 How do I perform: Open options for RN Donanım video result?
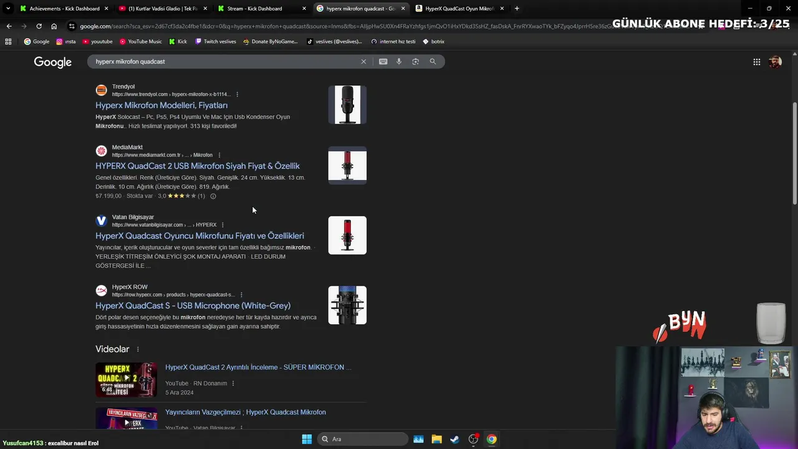click(x=233, y=383)
